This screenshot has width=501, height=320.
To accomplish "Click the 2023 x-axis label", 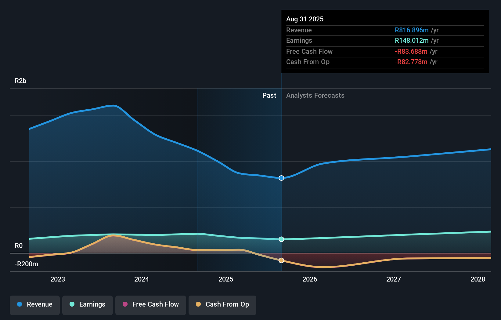I will tap(58, 279).
